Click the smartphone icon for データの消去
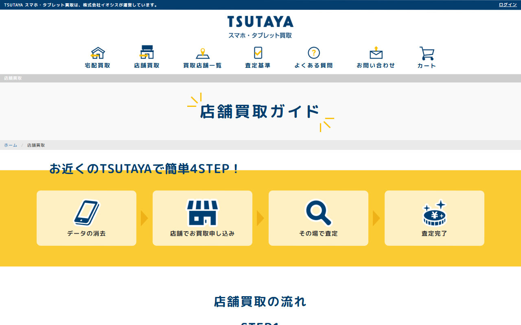The image size is (521, 325). click(86, 213)
